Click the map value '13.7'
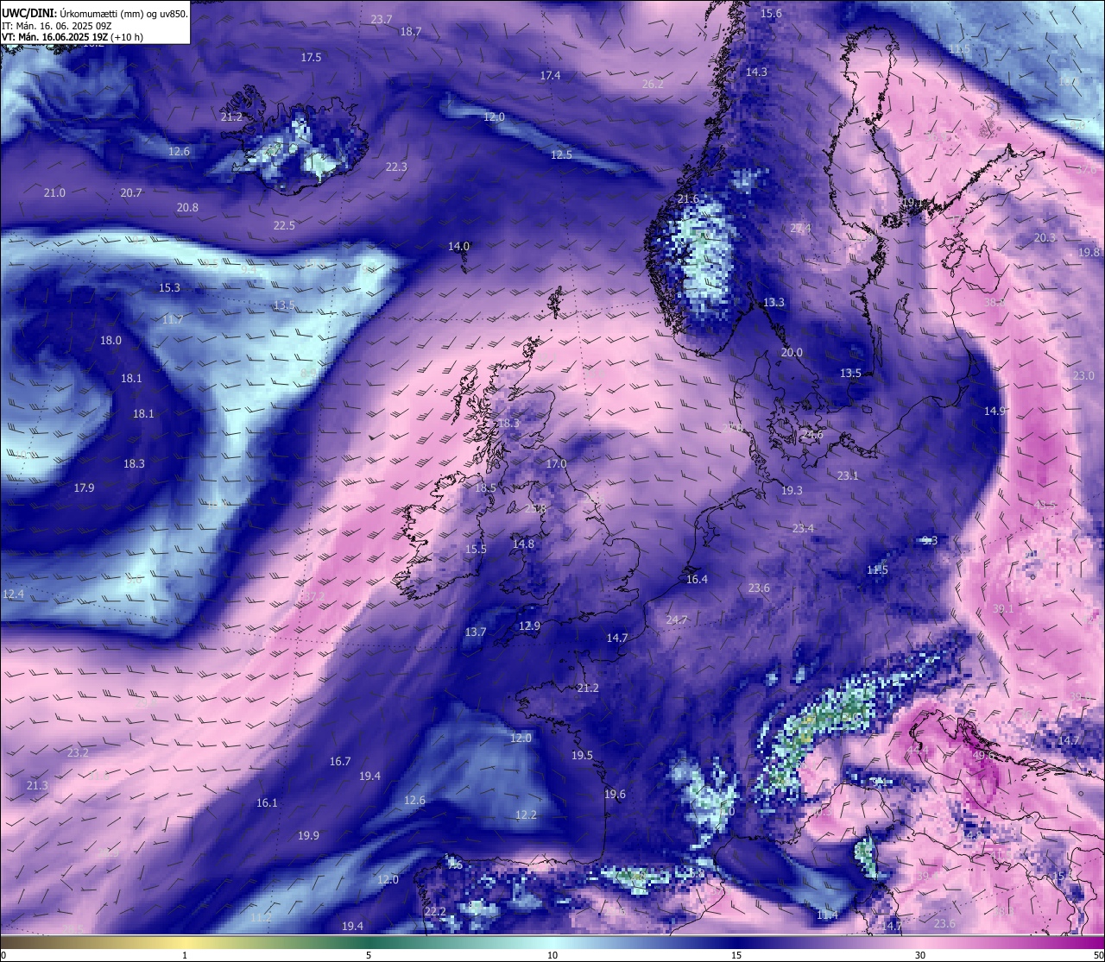The image size is (1105, 962). coord(476,632)
